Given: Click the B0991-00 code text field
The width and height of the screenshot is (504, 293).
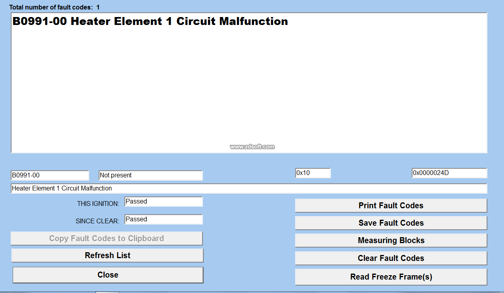Looking at the screenshot, I should (50, 175).
